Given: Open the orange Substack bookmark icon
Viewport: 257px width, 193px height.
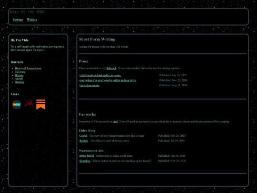Looking at the screenshot, I should pos(40,104).
